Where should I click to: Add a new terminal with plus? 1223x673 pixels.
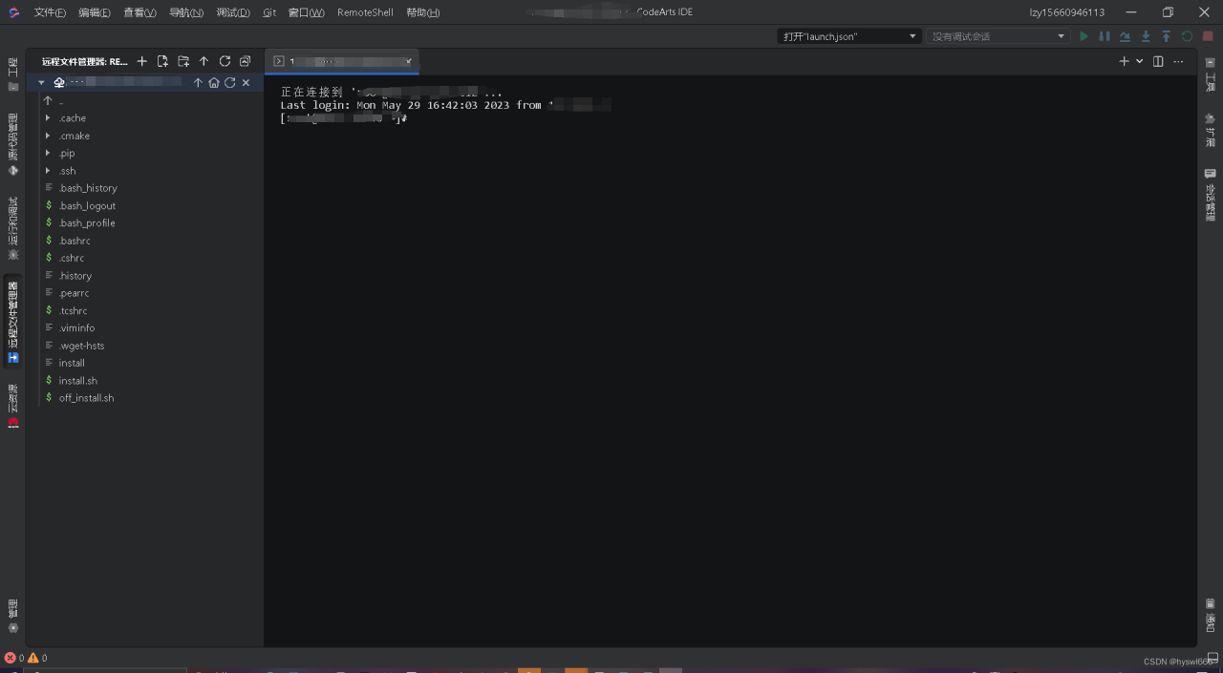1125,61
